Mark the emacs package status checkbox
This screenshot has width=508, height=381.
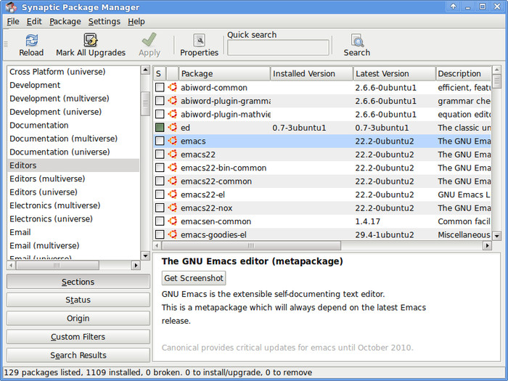click(160, 141)
